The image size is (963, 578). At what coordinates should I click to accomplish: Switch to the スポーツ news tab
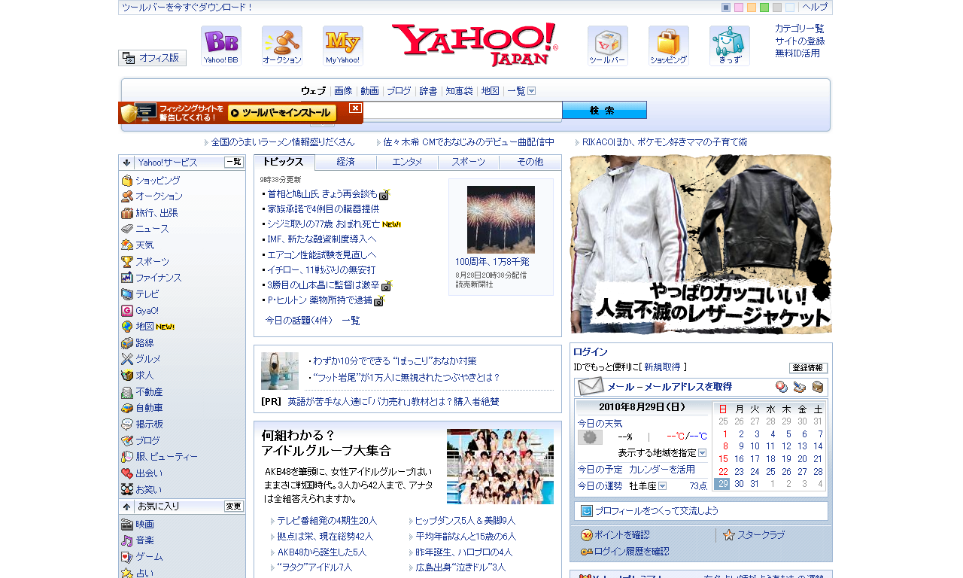click(x=469, y=163)
